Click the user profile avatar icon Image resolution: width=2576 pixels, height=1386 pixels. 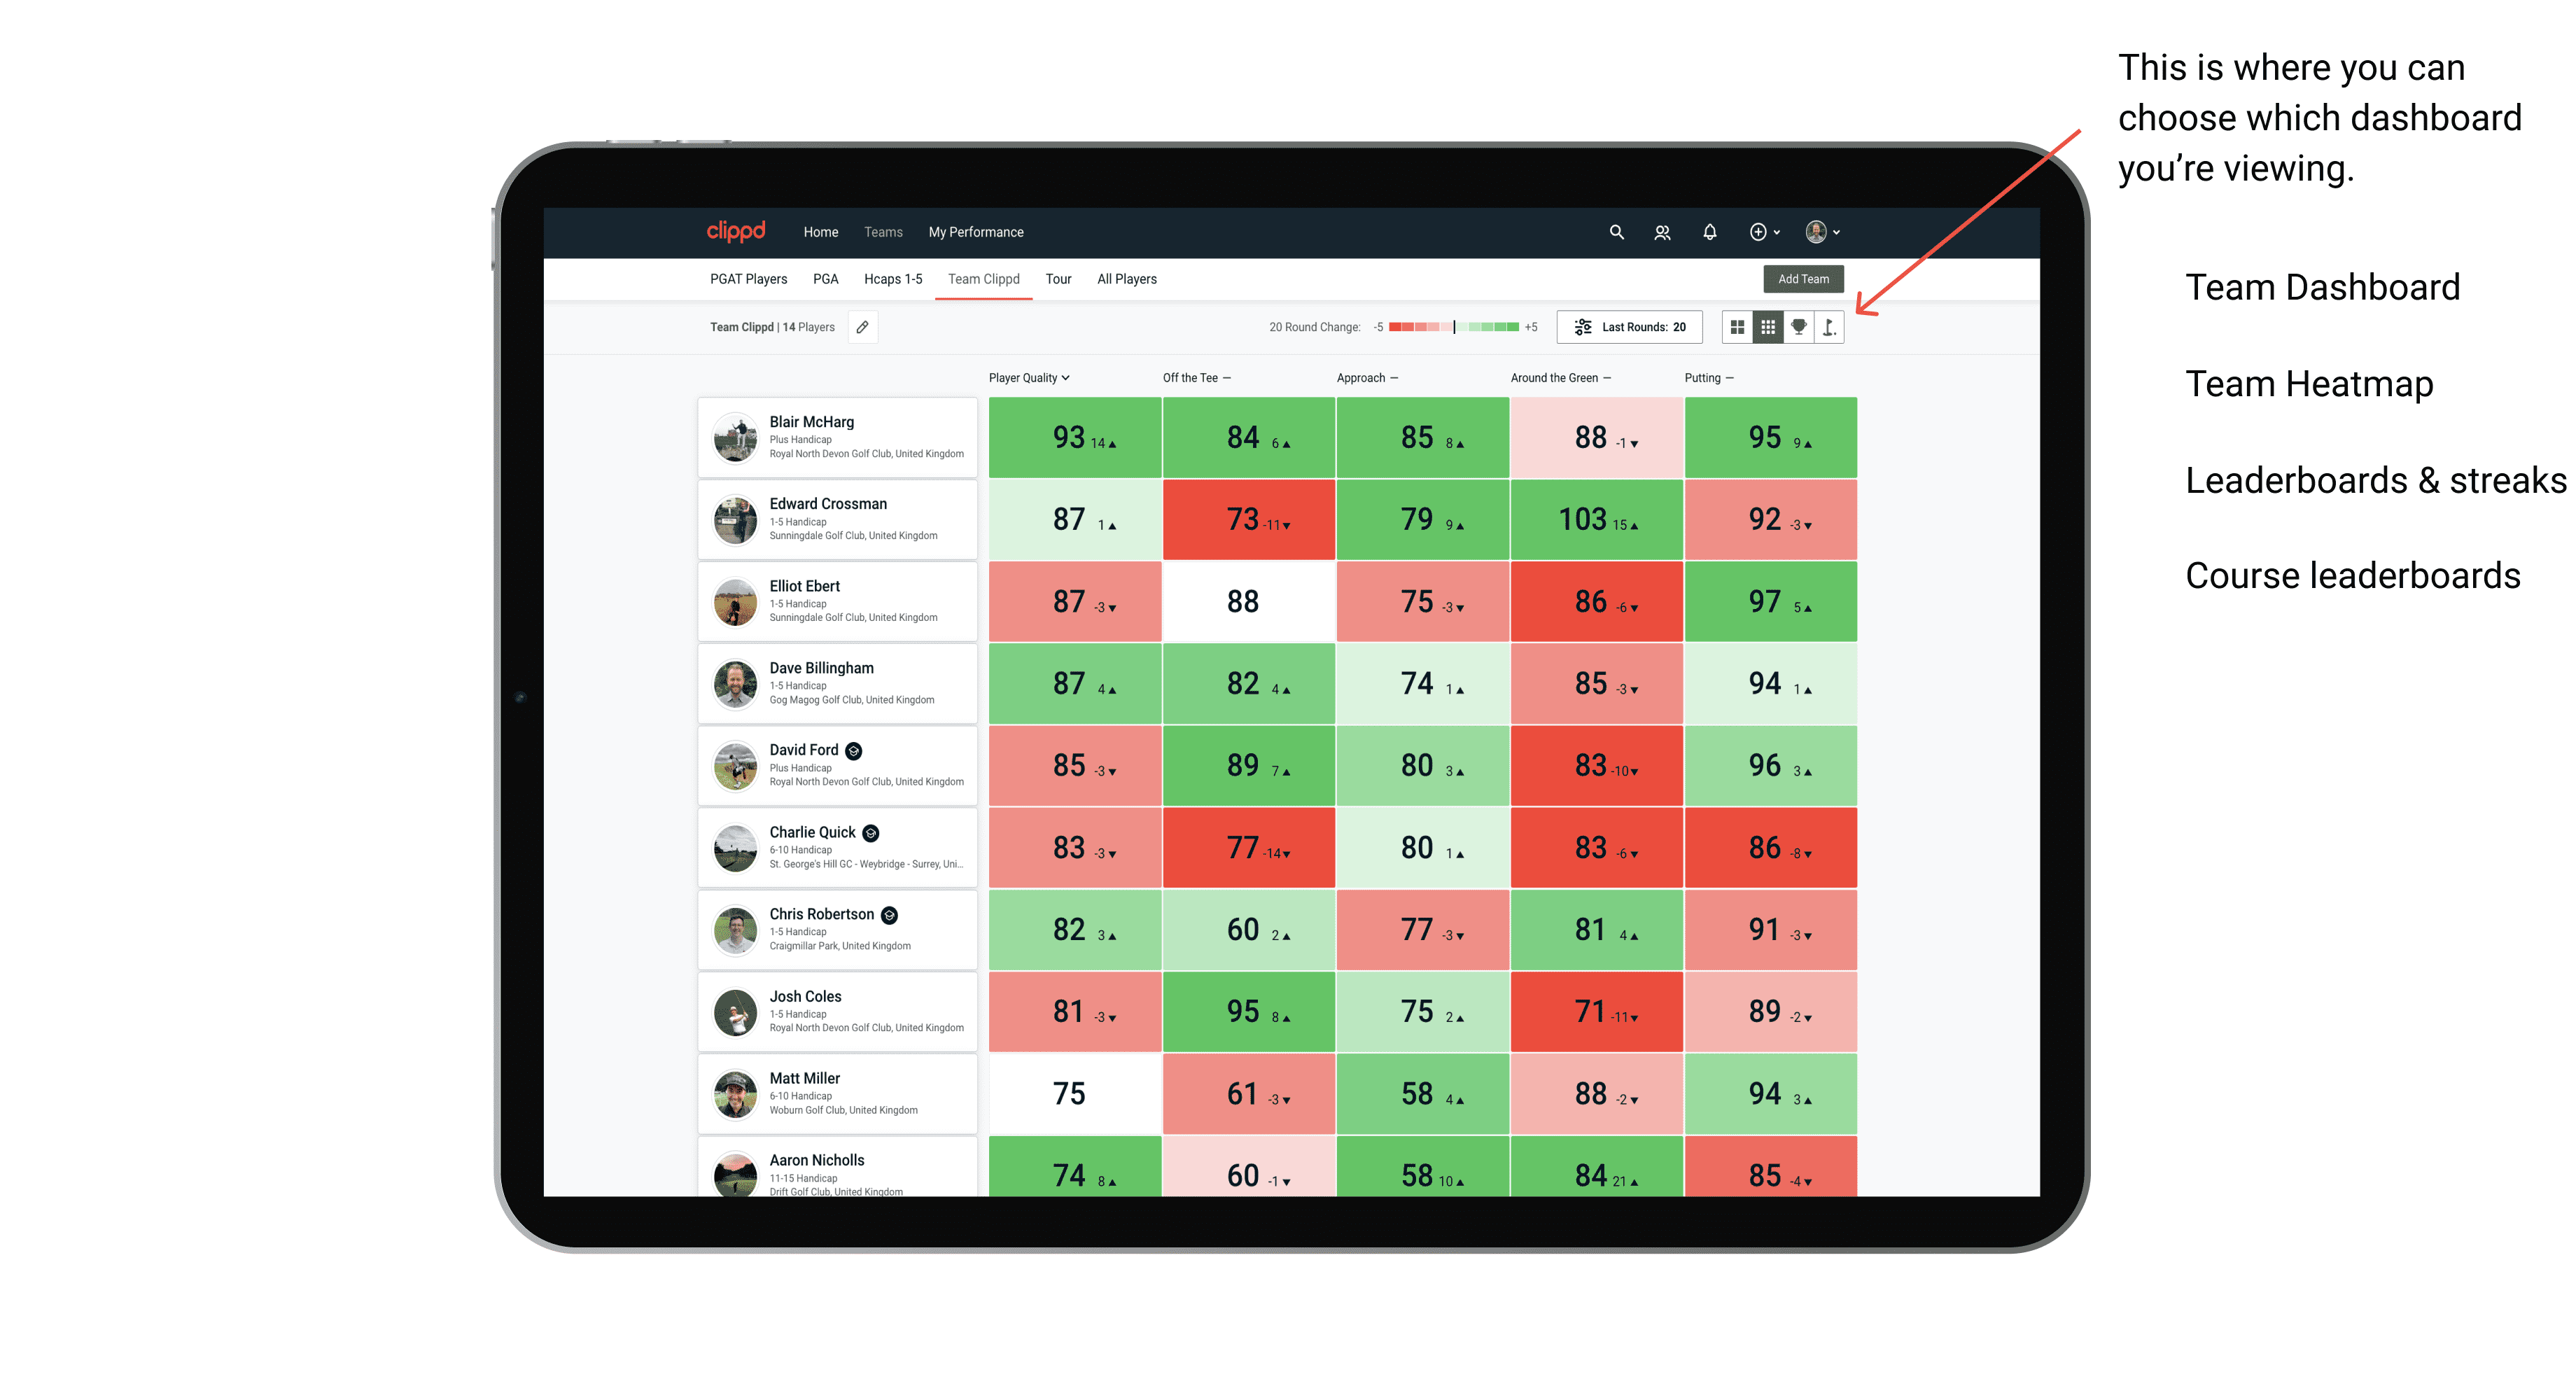(x=1823, y=232)
